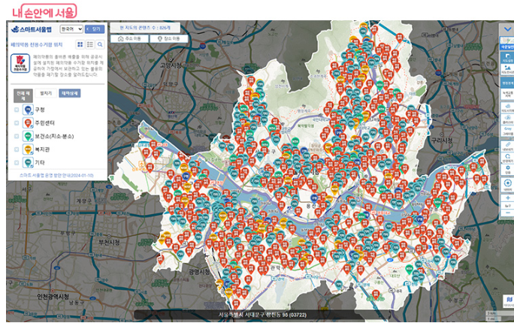Image resolution: width=514 pixels, height=323 pixels.
Task: Click the teal 기타 marker legend icon
Action: 28,162
